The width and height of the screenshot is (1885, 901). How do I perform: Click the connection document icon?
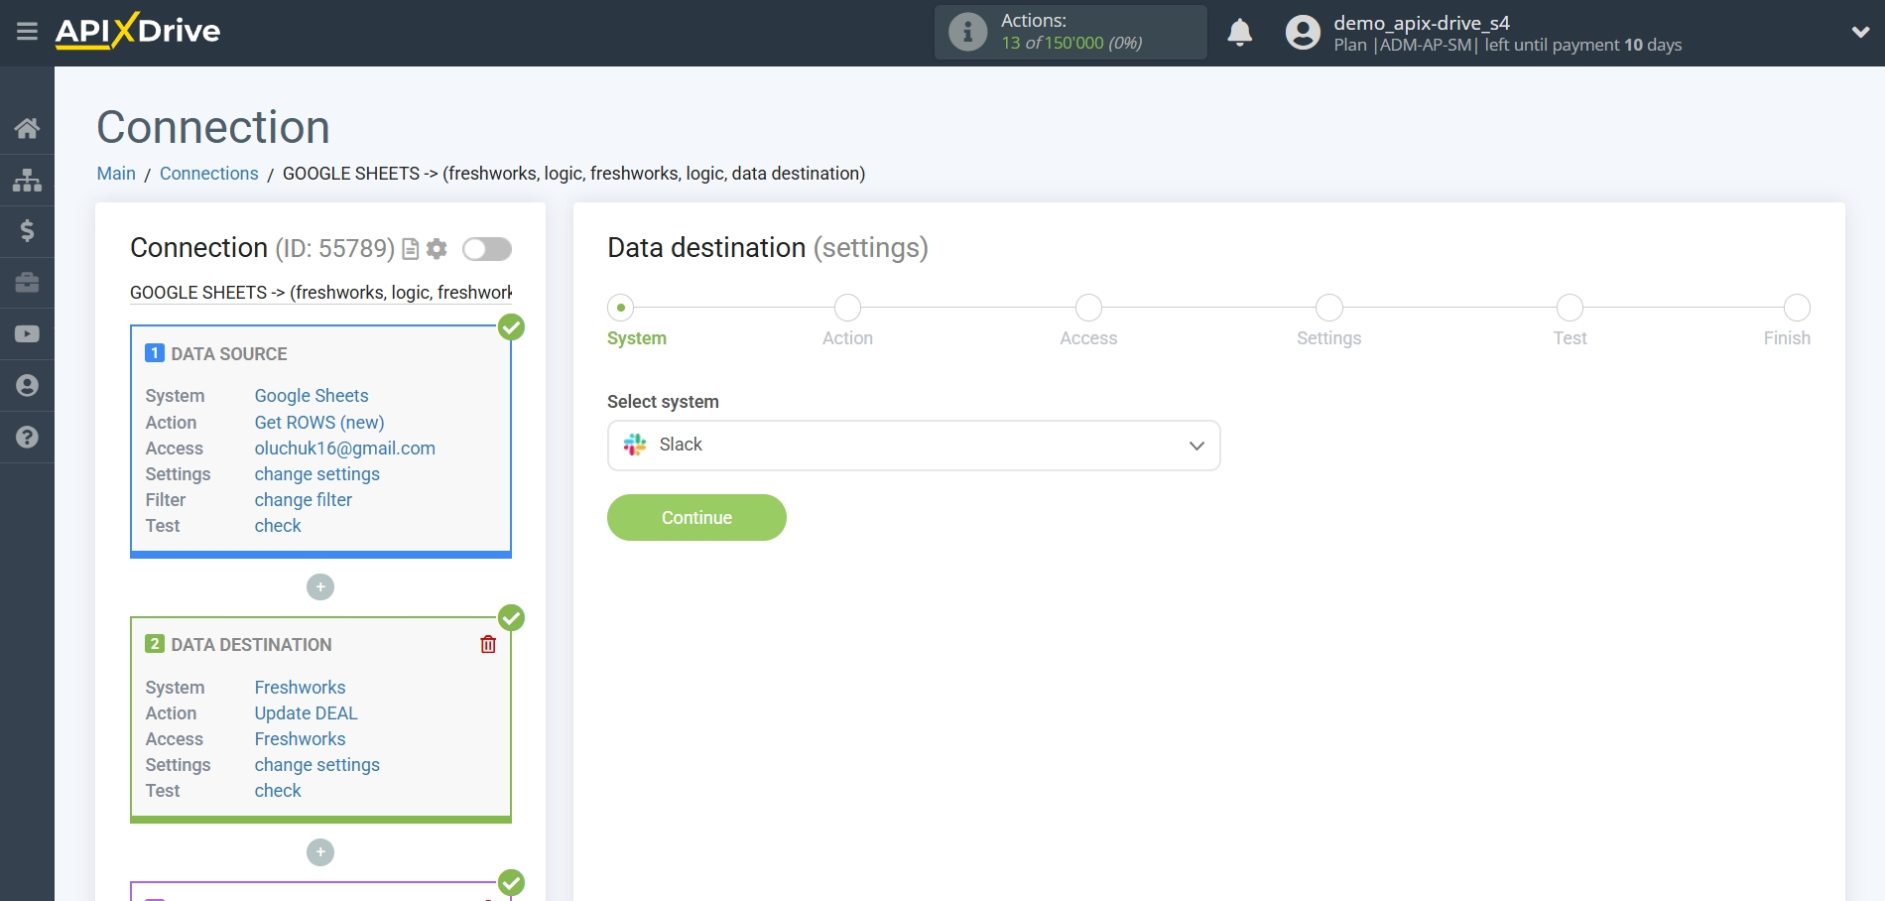click(410, 249)
